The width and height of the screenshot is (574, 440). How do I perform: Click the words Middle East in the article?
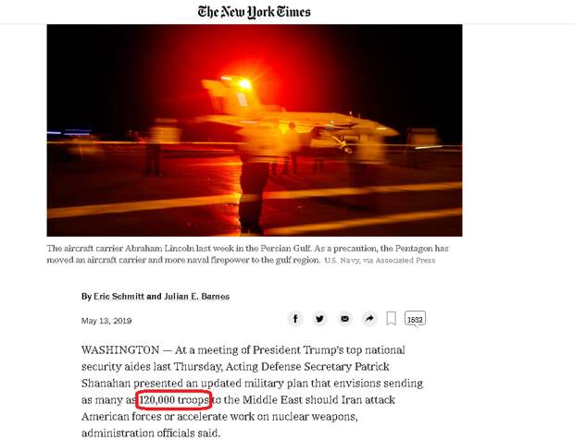(272, 400)
